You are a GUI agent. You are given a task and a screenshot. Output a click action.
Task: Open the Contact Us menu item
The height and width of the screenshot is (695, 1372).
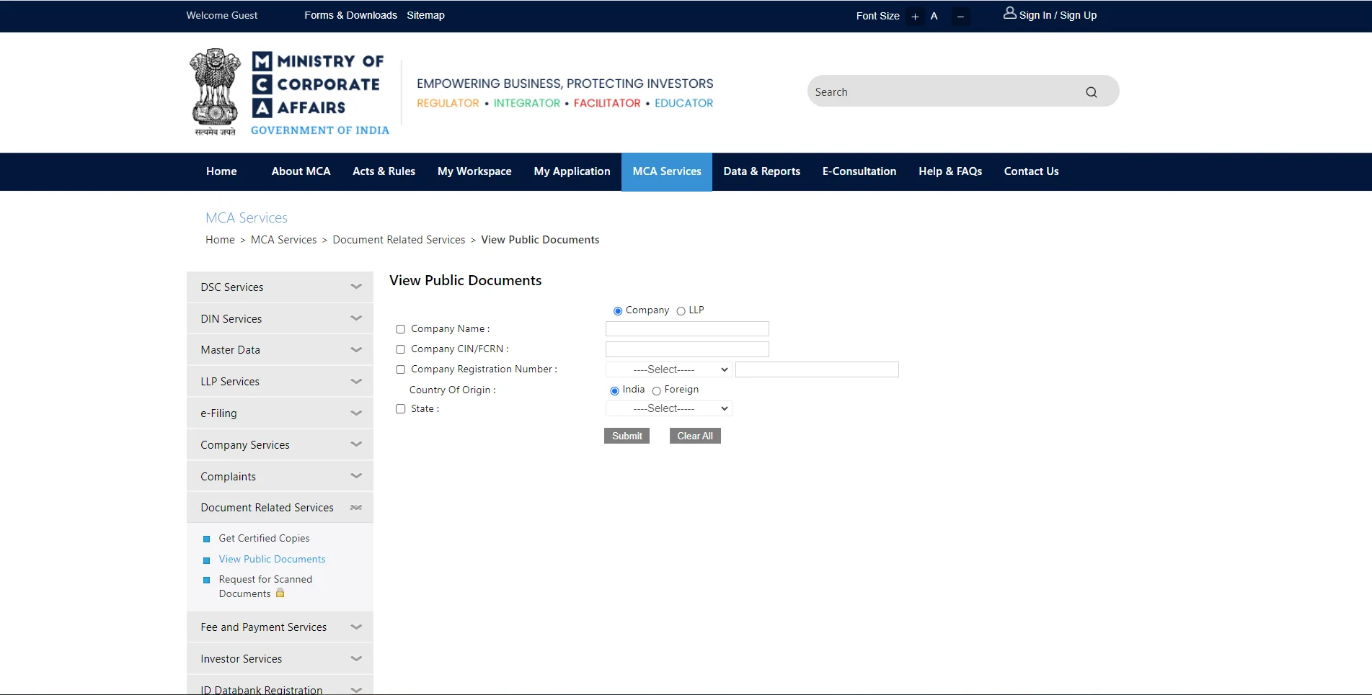1031,171
